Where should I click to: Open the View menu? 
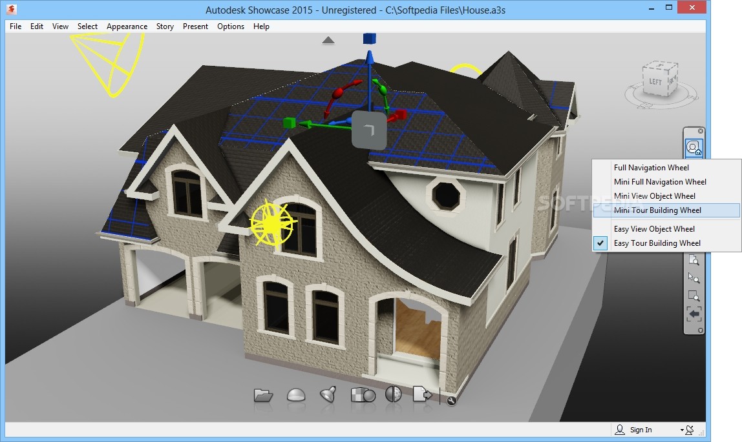[x=60, y=26]
